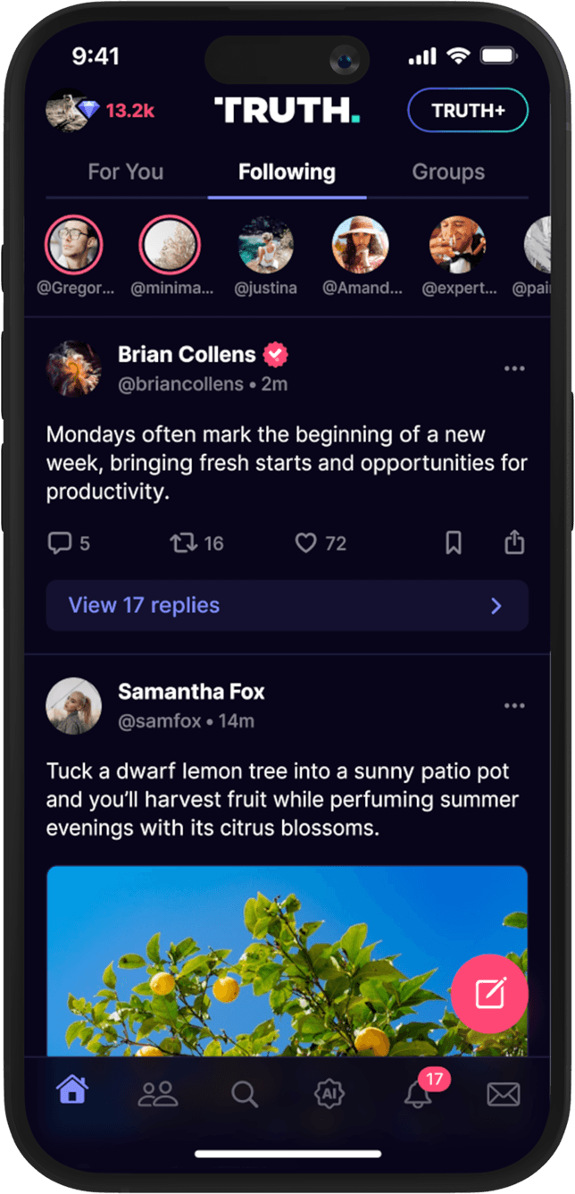Switch to the For You tab
575x1194 pixels.
click(x=126, y=172)
